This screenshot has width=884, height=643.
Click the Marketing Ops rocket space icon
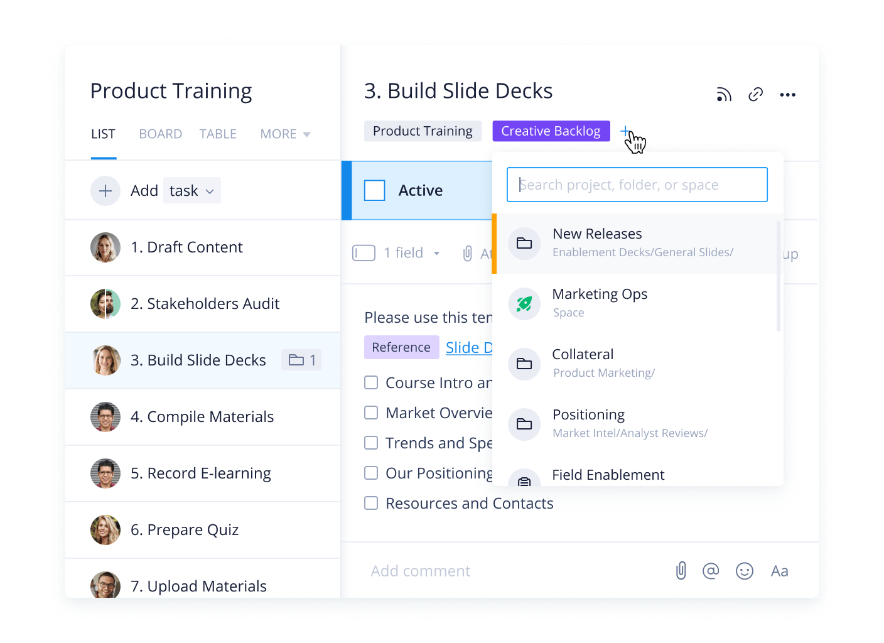524,304
